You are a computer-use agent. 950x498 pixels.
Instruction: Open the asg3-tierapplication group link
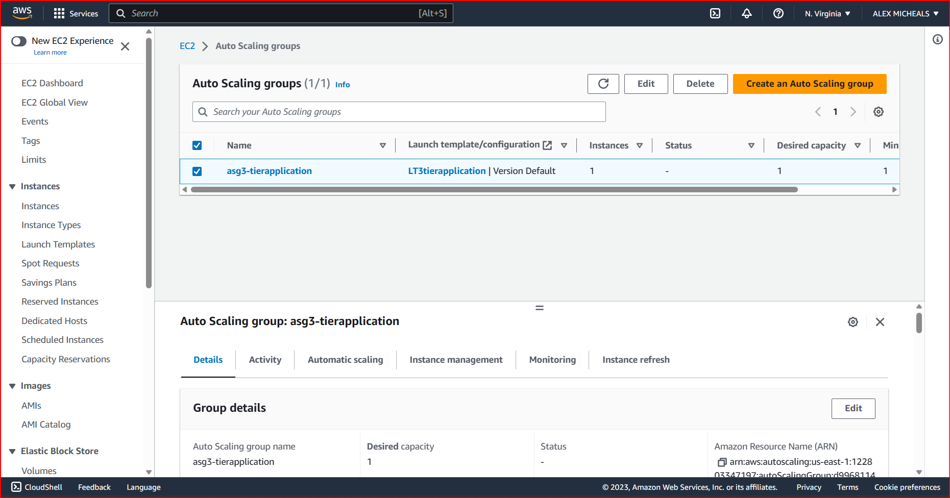[269, 170]
